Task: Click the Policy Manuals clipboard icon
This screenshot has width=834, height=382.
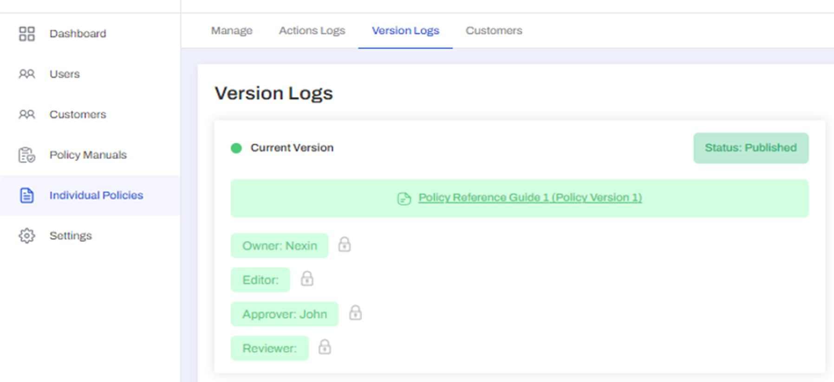Action: click(x=26, y=155)
